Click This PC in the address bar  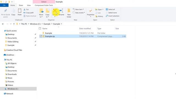pyautogui.click(x=24, y=24)
